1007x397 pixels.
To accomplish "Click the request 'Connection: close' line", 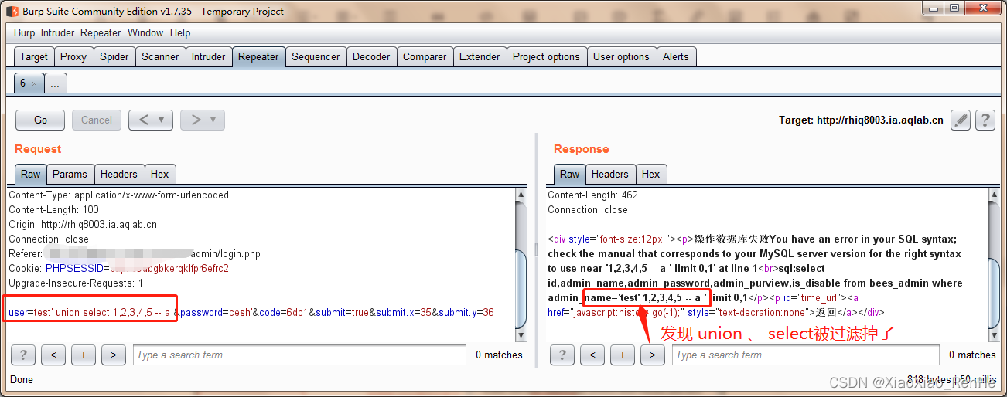I will pyautogui.click(x=49, y=239).
